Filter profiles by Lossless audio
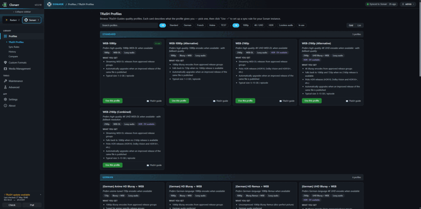421x209 pixels. coord(286,25)
